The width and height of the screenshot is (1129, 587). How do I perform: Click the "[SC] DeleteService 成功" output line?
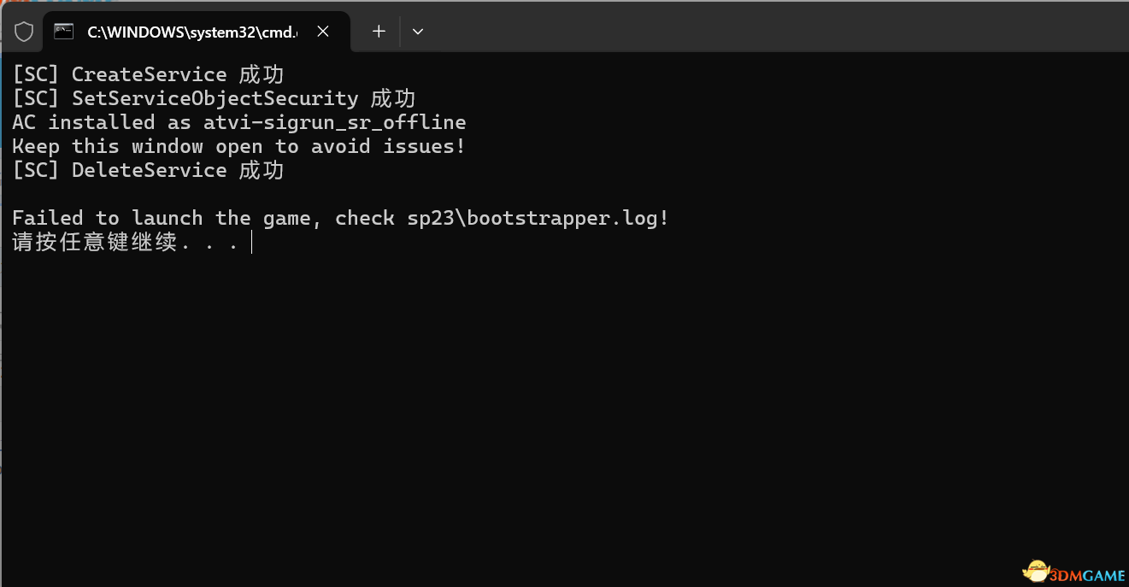pyautogui.click(x=148, y=170)
